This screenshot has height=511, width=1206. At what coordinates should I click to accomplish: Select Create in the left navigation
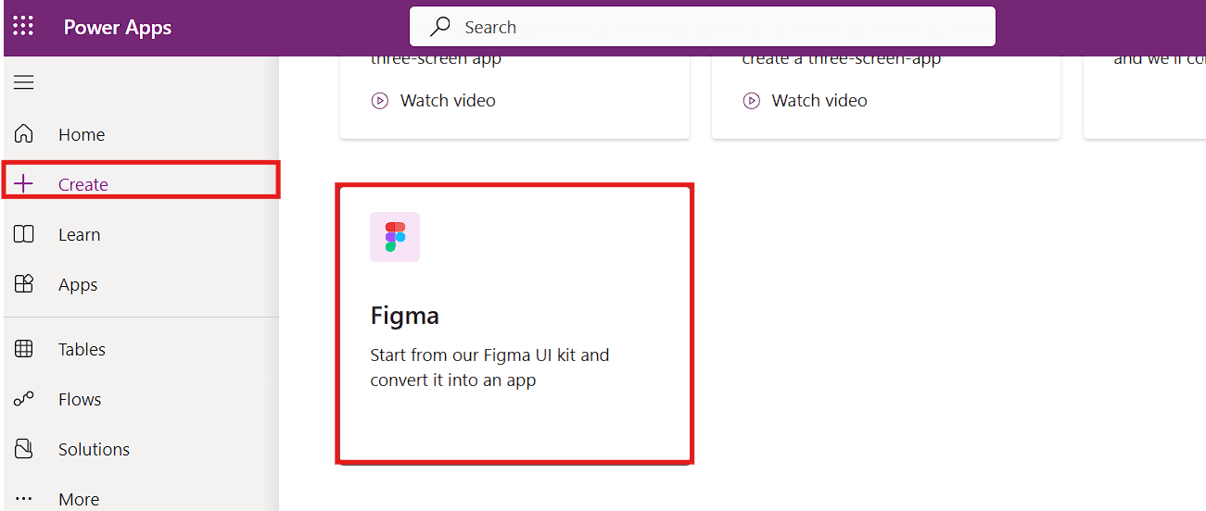tap(83, 184)
